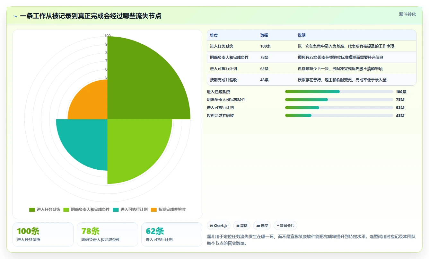Click the 78条 value beside the progress bar
This screenshot has height=259, width=429.
(x=400, y=100)
